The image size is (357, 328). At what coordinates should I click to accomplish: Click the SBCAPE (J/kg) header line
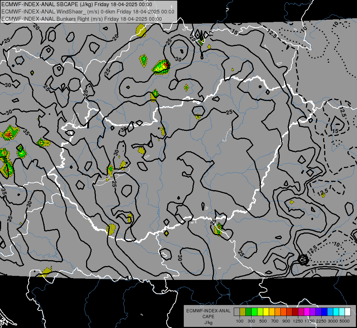click(77, 4)
